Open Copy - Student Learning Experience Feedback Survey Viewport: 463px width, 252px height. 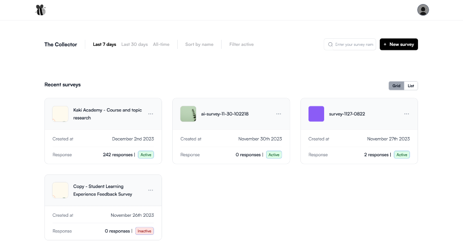103,190
